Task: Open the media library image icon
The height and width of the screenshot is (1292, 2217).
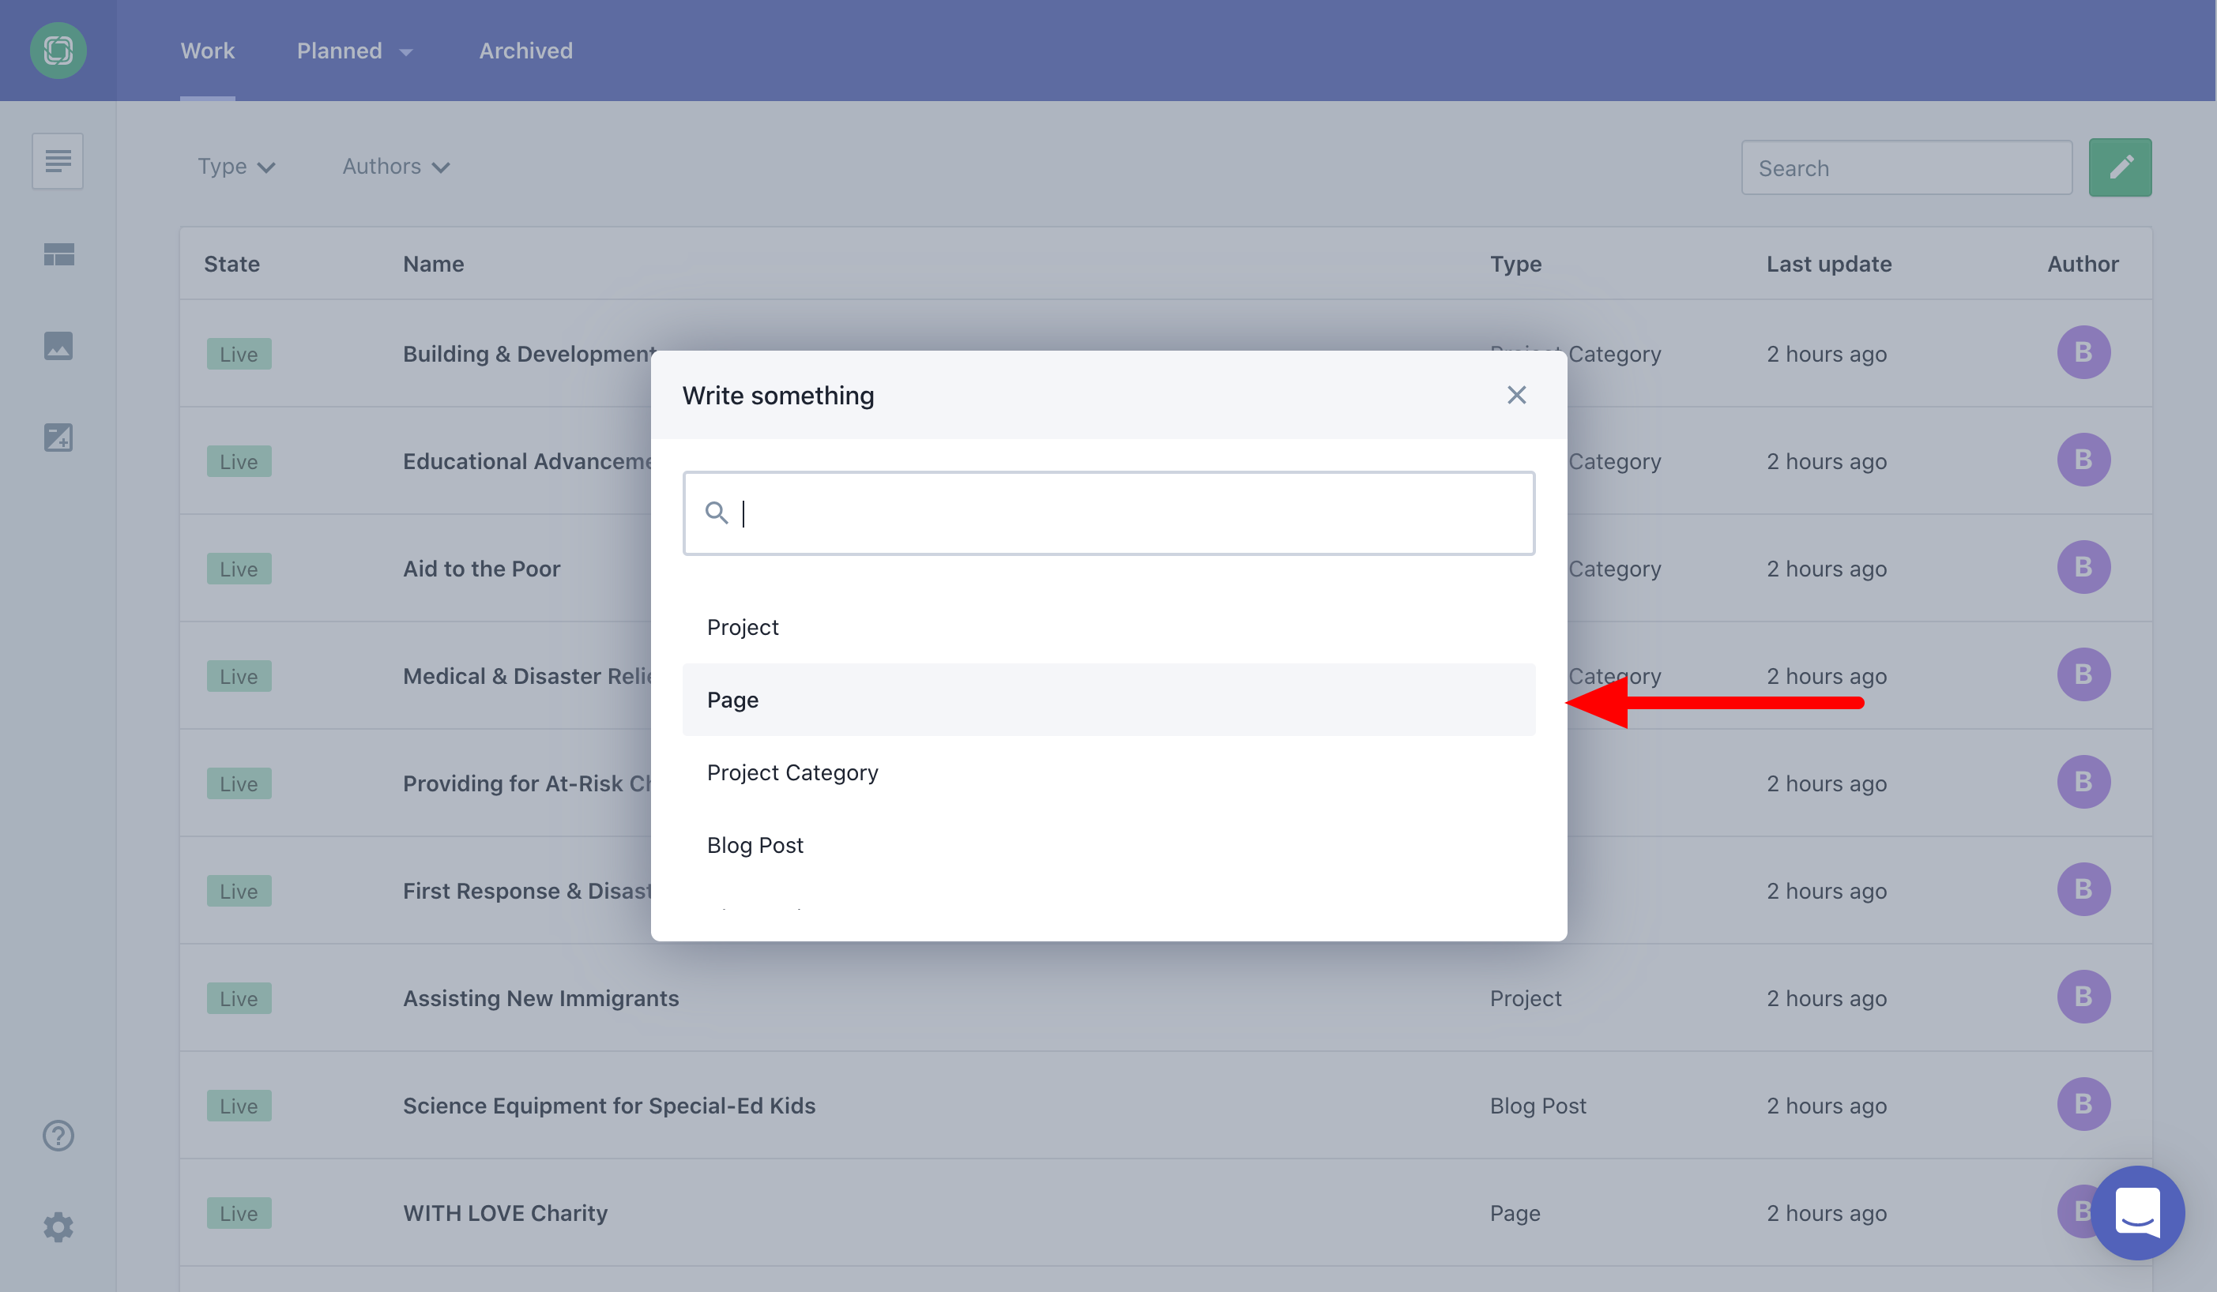Action: 58,346
